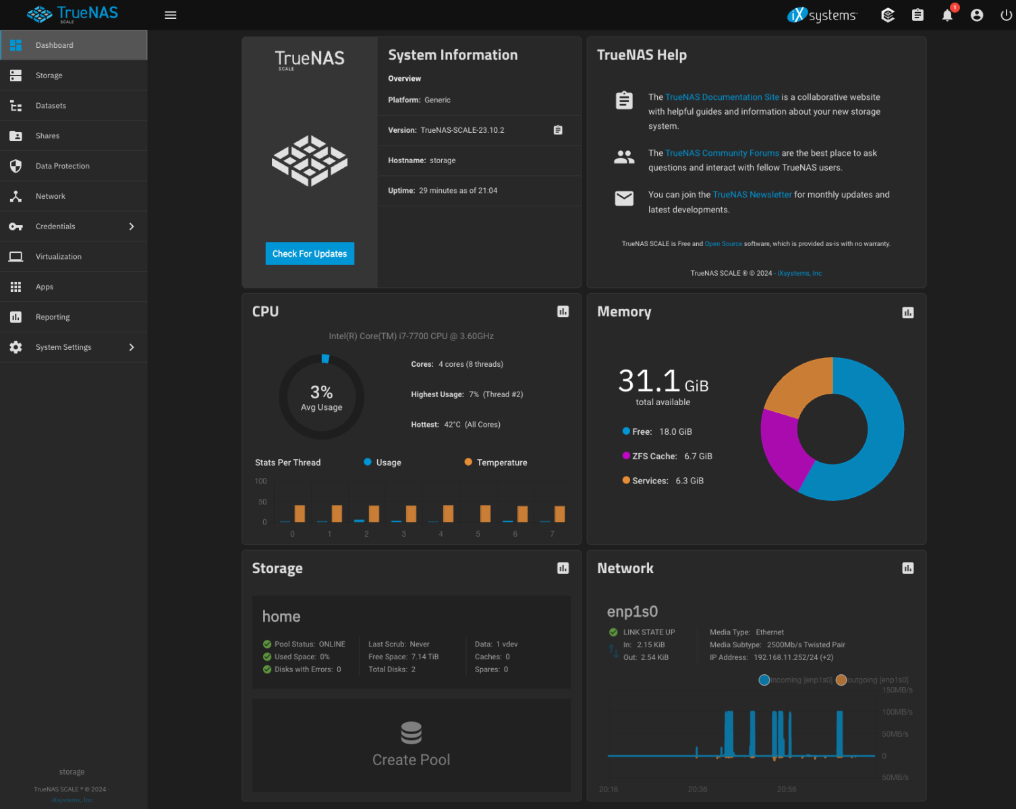Open Storage reports chart icon

click(563, 568)
